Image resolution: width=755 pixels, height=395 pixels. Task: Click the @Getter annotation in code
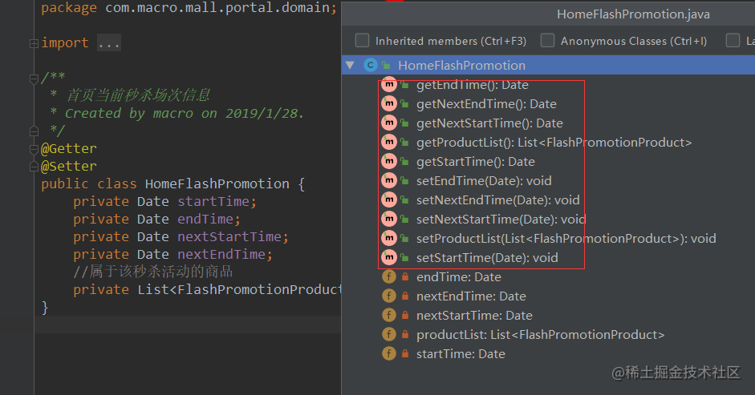[69, 149]
